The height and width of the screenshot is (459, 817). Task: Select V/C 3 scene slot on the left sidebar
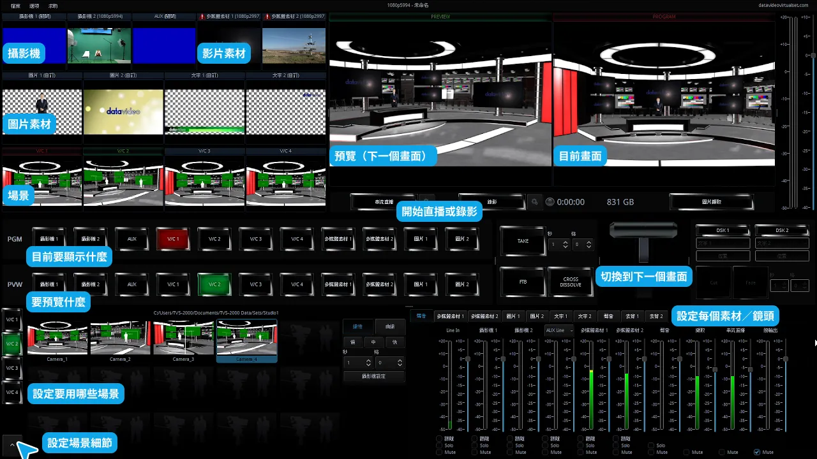click(12, 368)
